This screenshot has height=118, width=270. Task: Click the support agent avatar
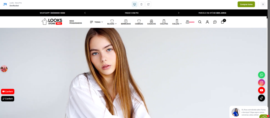coord(236,112)
